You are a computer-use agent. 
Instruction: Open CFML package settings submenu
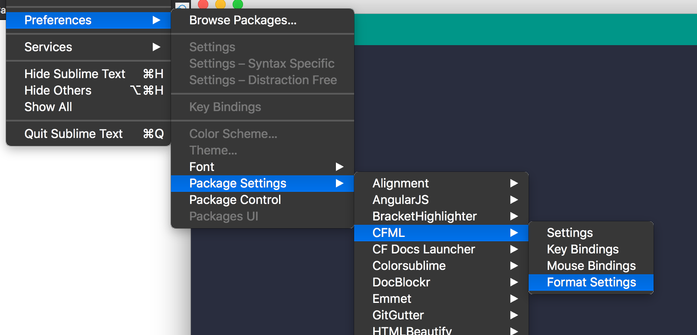click(x=441, y=233)
